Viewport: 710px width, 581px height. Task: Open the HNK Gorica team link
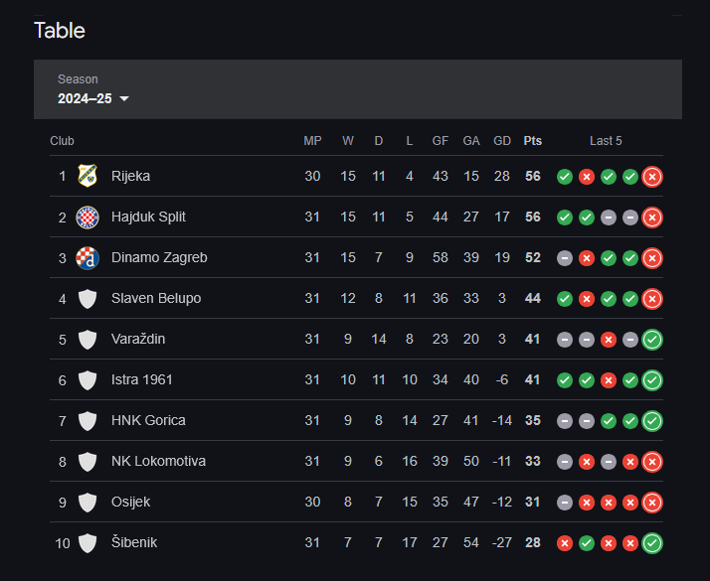pyautogui.click(x=148, y=420)
